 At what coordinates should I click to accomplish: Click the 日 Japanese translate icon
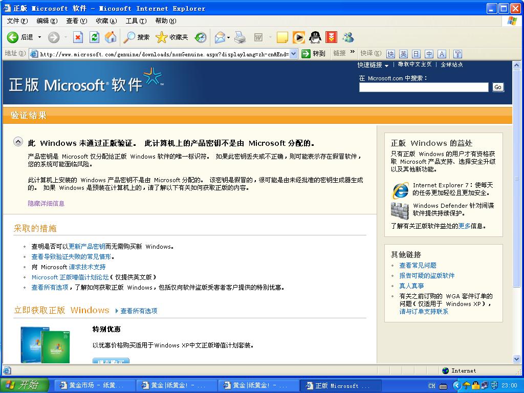click(416, 54)
